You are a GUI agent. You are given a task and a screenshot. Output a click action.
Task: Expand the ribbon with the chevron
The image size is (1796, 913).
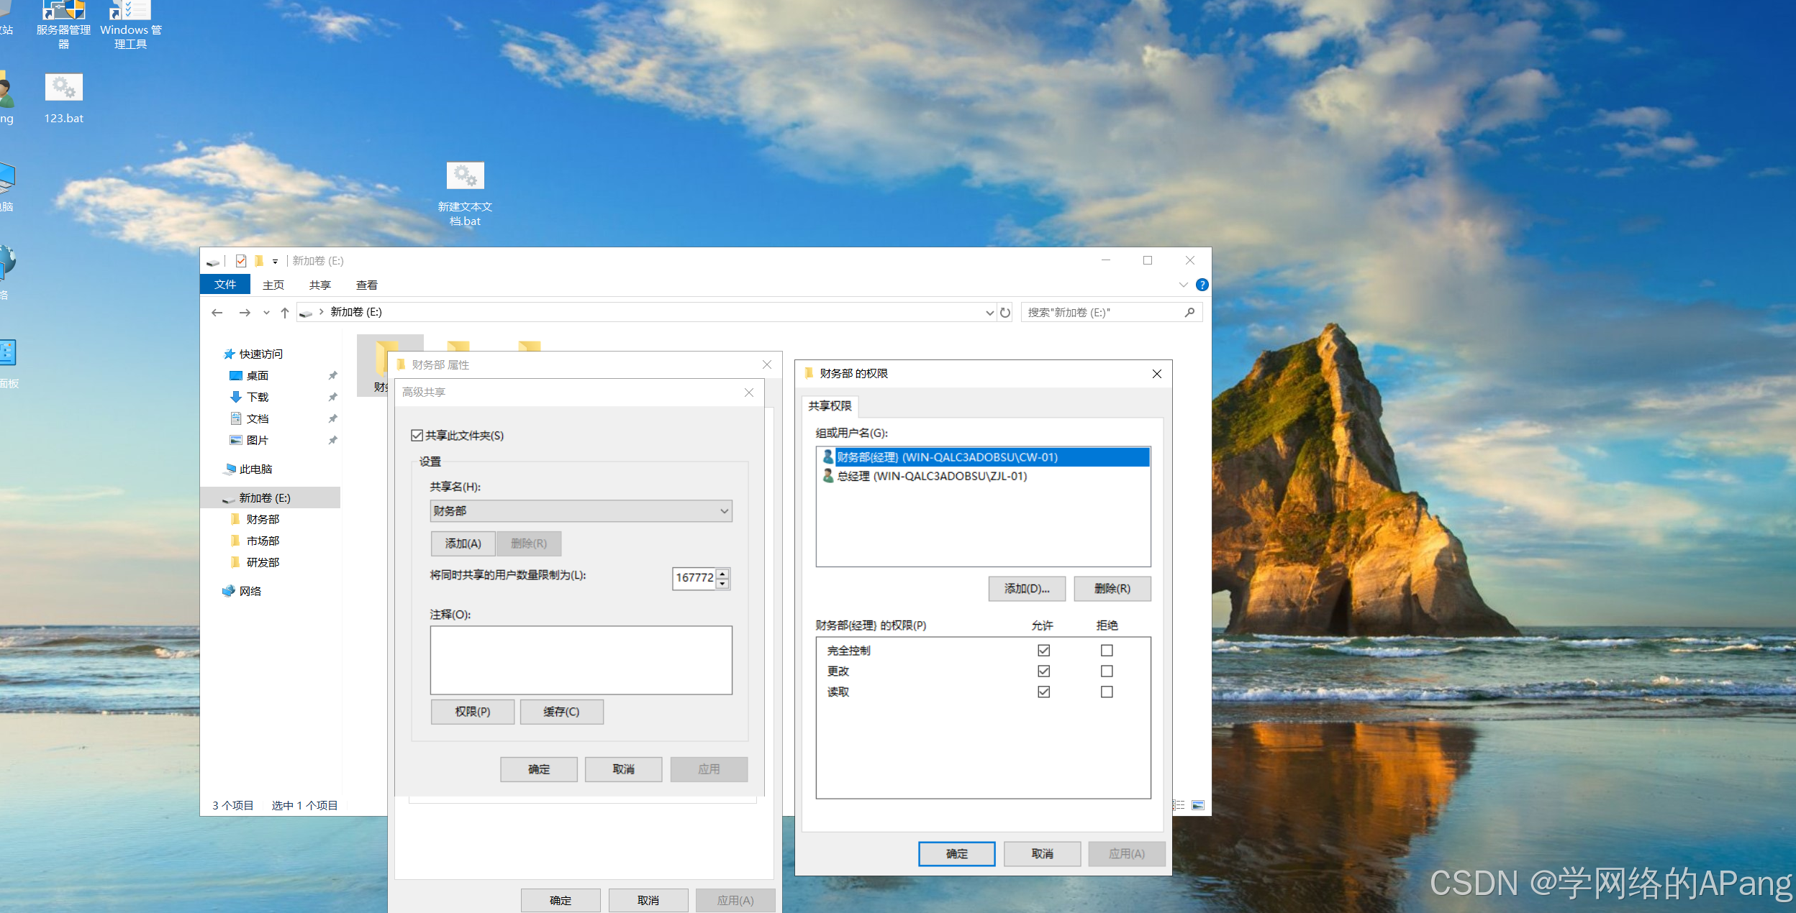point(1183,285)
